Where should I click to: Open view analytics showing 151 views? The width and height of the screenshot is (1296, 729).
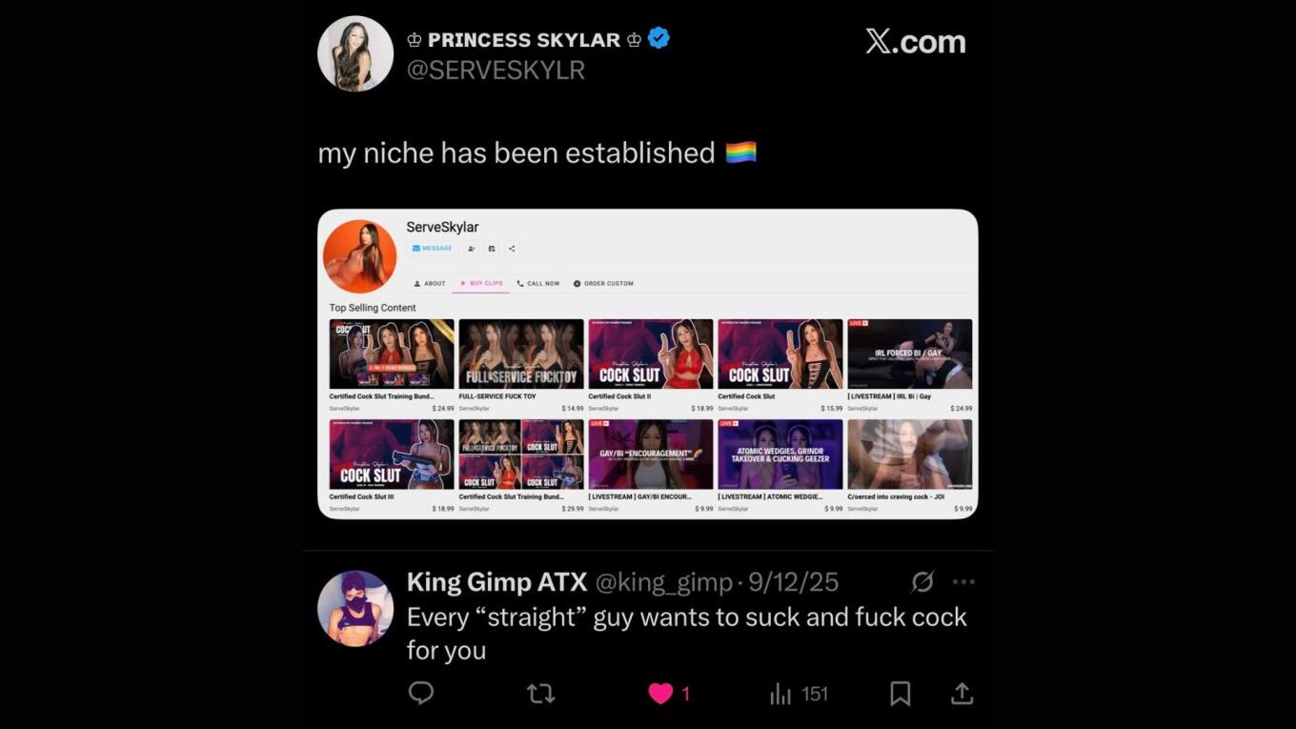click(799, 694)
